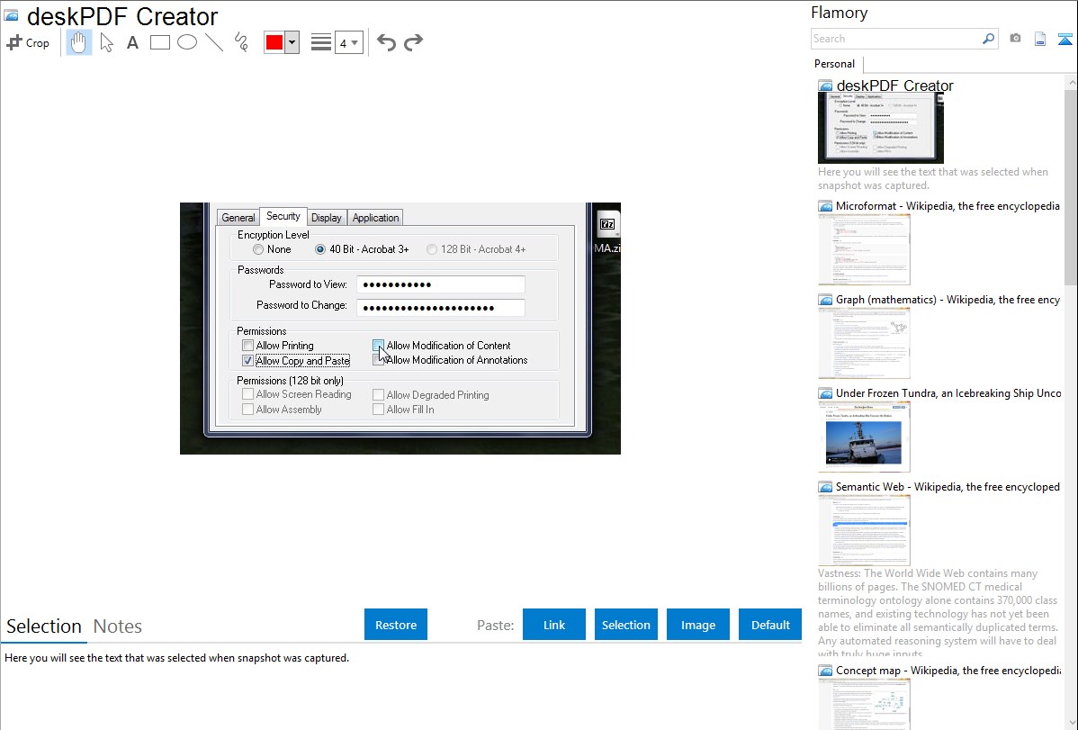Click the blue collapse panel icon
This screenshot has height=730, width=1078.
[x=1065, y=40]
